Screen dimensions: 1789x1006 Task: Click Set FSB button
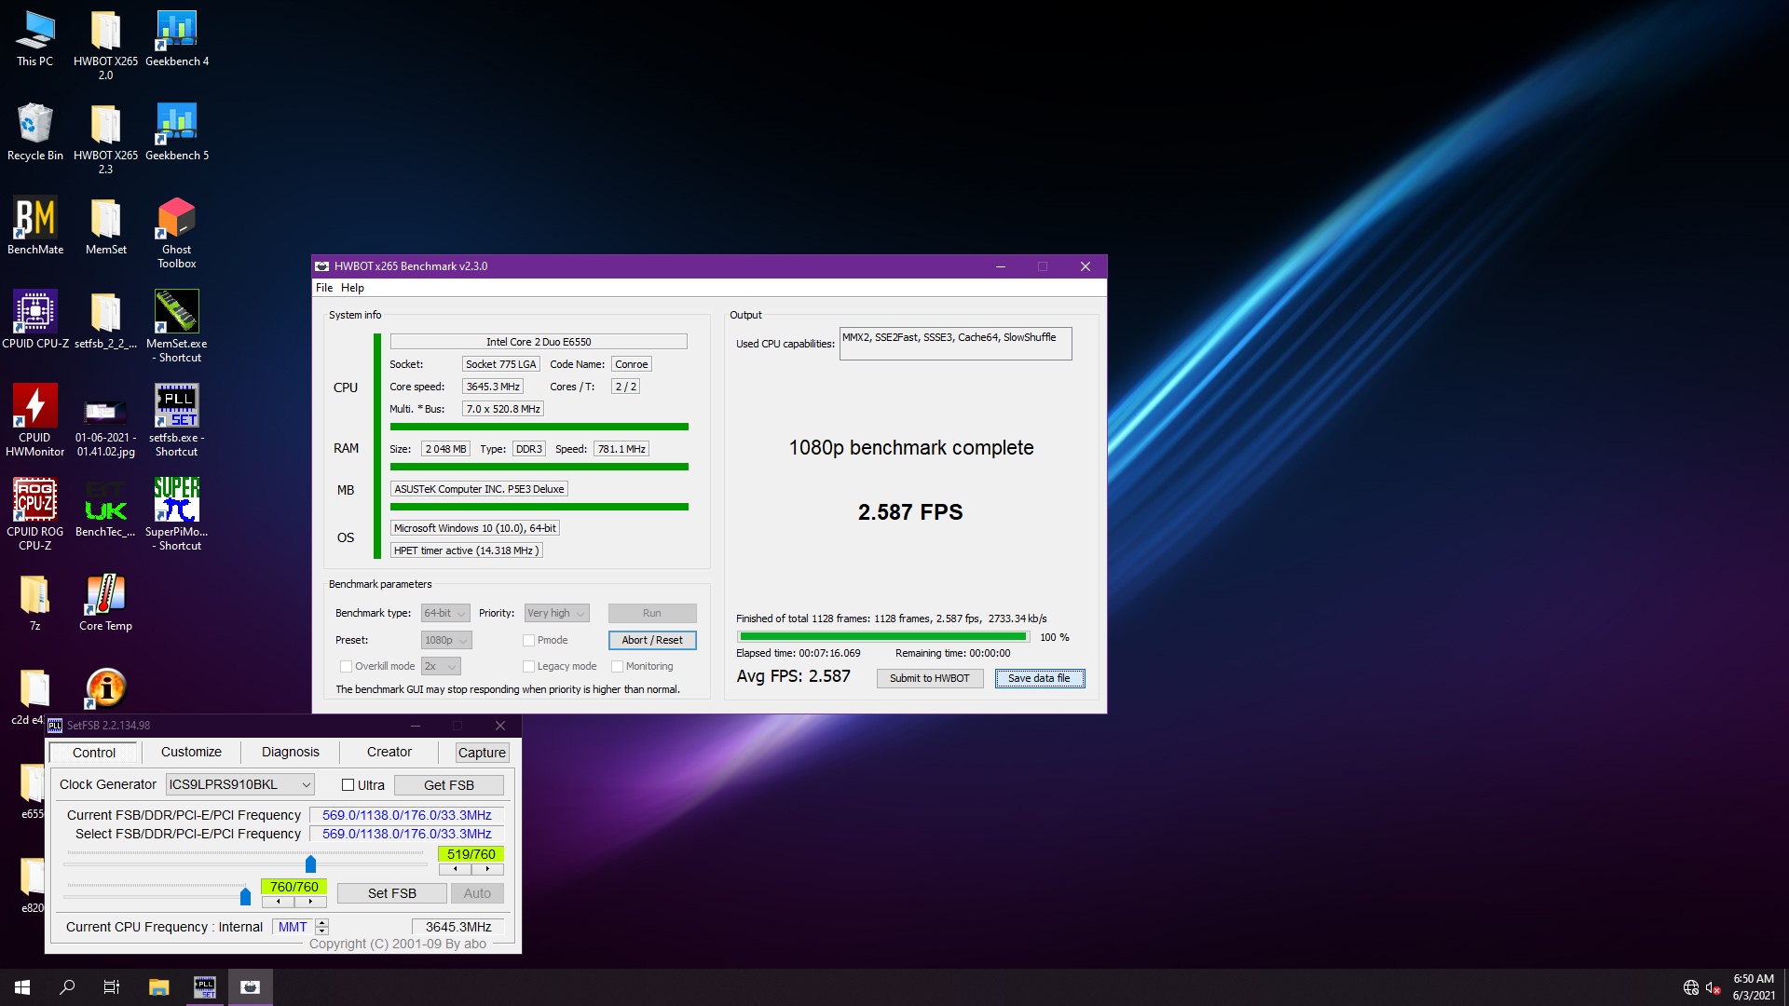[391, 893]
